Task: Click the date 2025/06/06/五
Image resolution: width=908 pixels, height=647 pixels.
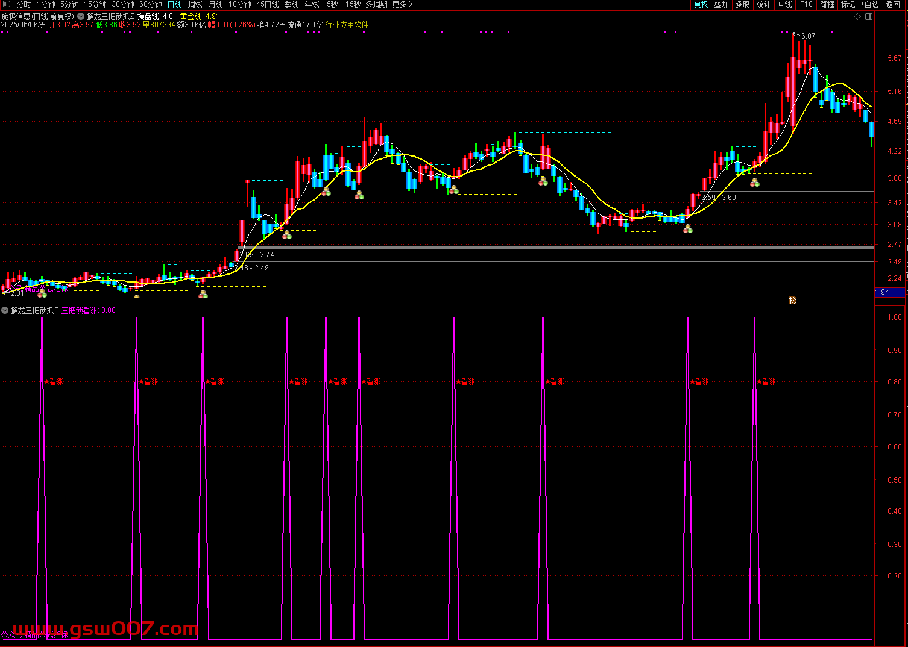Action: pos(24,25)
